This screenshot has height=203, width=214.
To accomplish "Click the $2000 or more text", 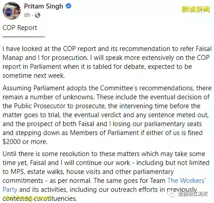I will 25,142.
